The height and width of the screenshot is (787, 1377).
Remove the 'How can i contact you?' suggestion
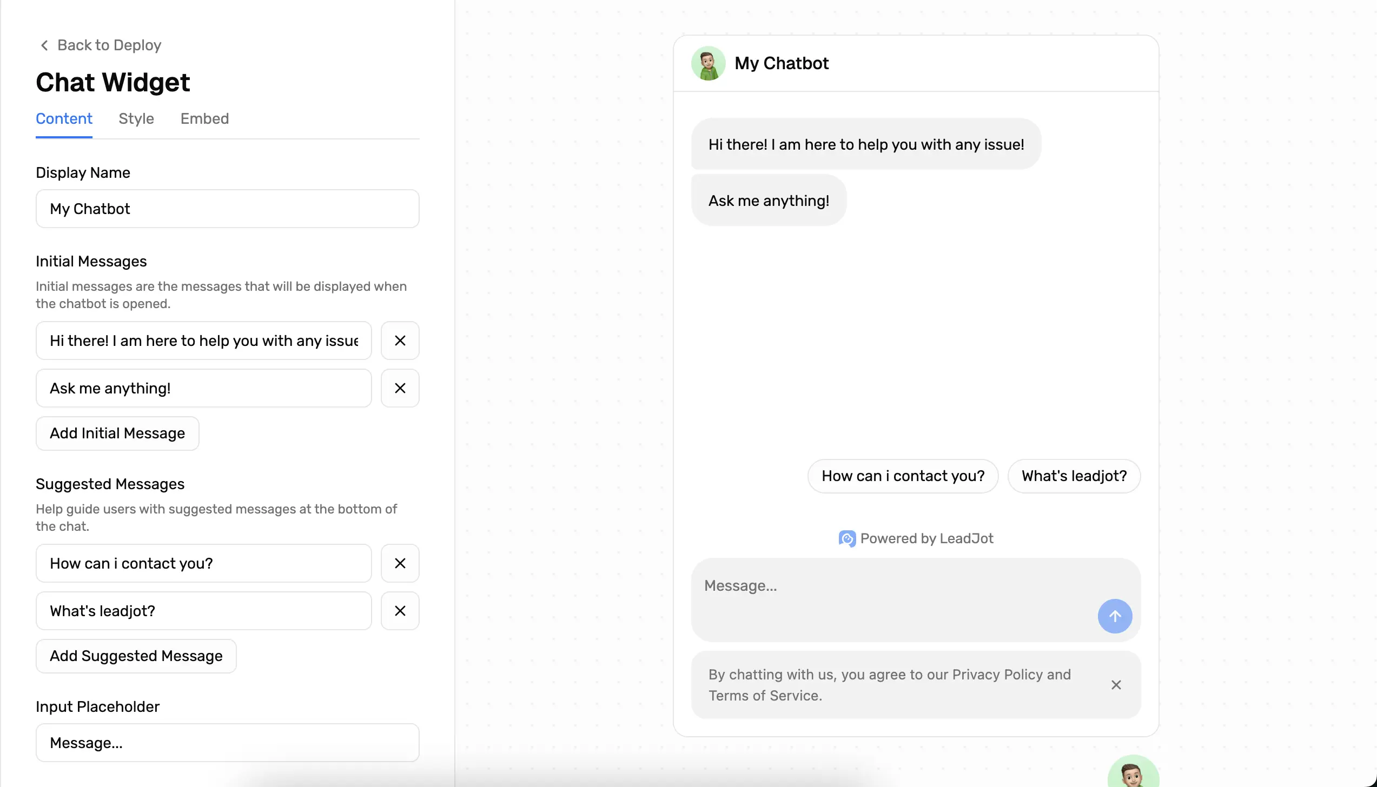pos(400,563)
